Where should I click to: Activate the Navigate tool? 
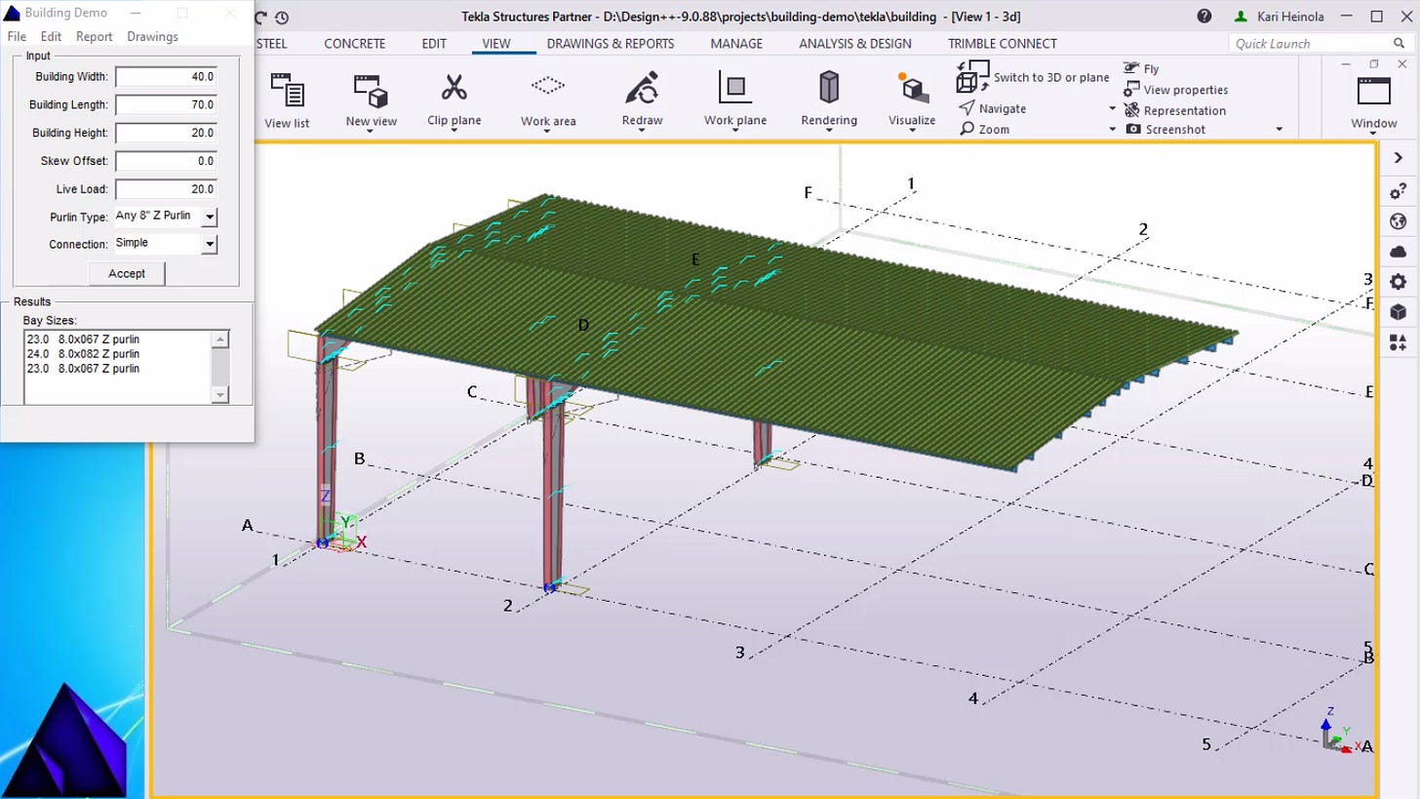pyautogui.click(x=992, y=108)
